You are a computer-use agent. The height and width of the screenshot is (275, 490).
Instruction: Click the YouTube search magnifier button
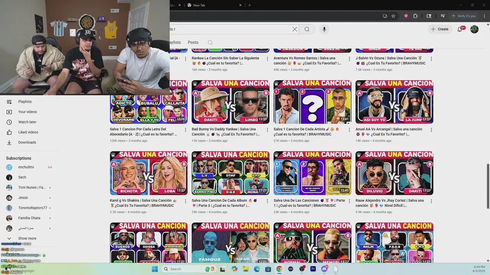click(x=307, y=29)
